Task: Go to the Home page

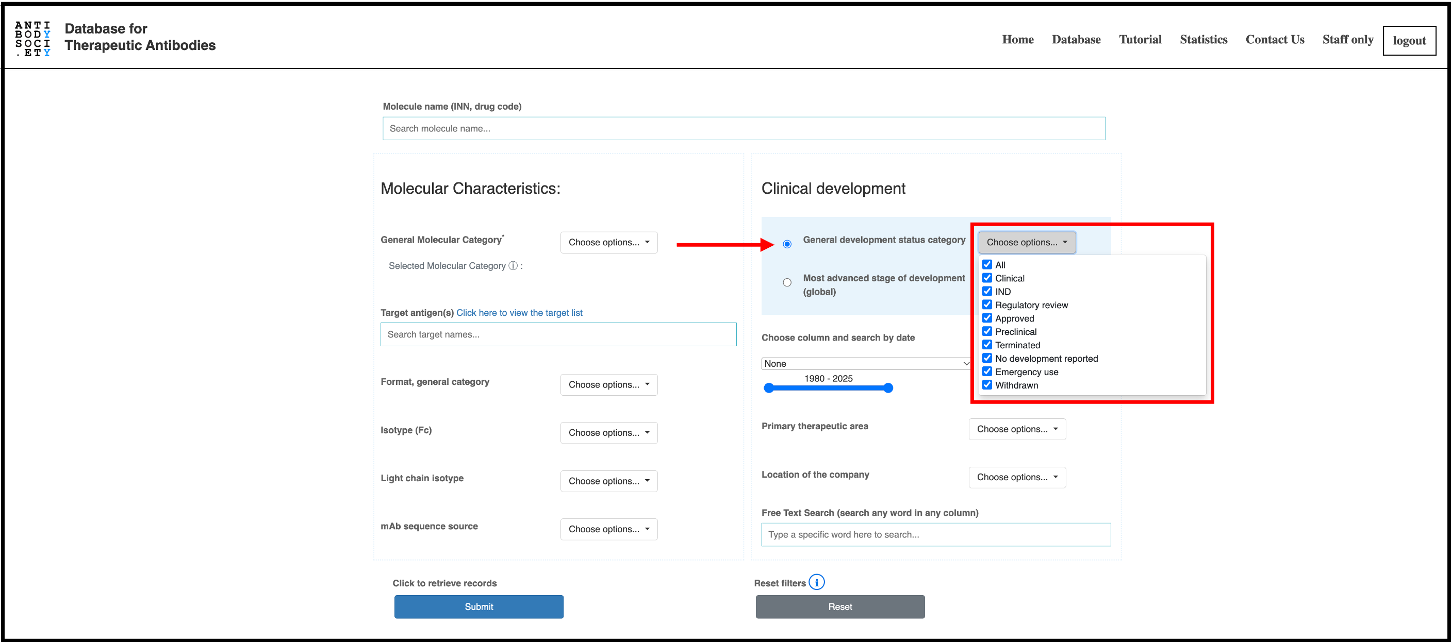Action: click(1017, 39)
